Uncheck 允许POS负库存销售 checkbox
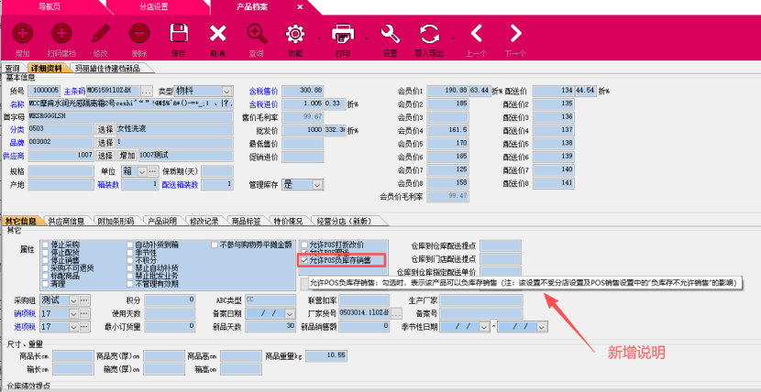Viewport: 761px width, 392px height. tap(304, 260)
